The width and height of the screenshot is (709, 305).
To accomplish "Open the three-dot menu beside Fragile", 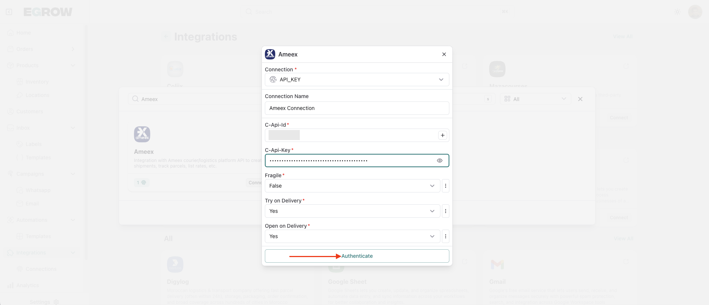I will 445,186.
